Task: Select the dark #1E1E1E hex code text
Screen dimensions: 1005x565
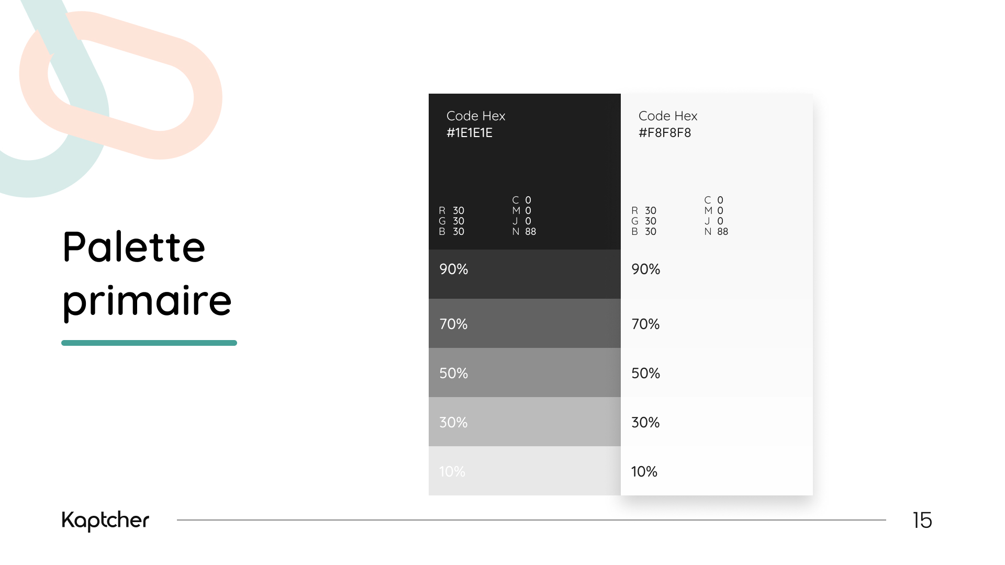Action: coord(470,133)
